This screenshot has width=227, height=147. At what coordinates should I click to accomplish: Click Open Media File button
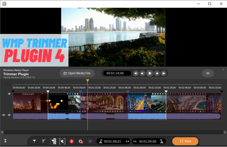click(x=77, y=73)
